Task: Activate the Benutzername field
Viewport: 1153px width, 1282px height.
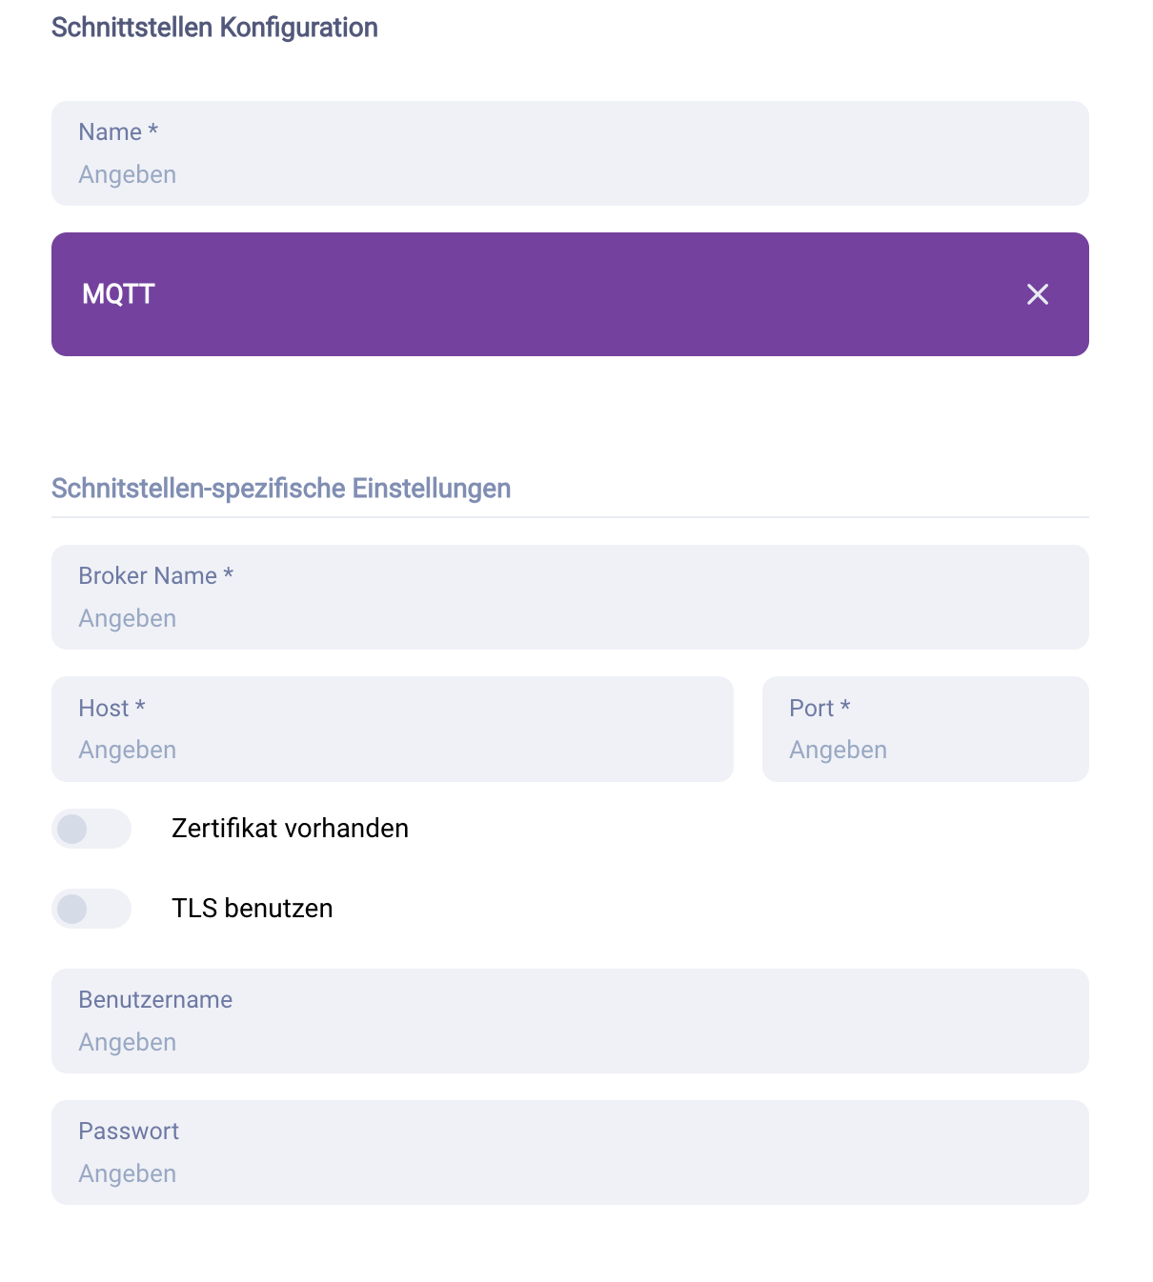Action: tap(569, 1020)
